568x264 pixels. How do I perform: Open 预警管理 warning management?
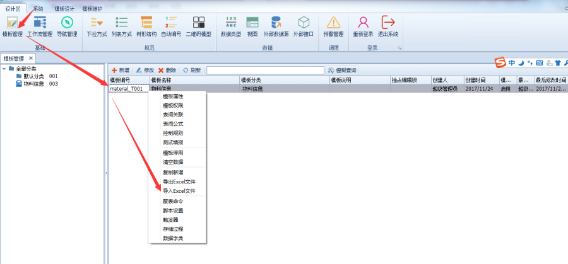coord(333,26)
